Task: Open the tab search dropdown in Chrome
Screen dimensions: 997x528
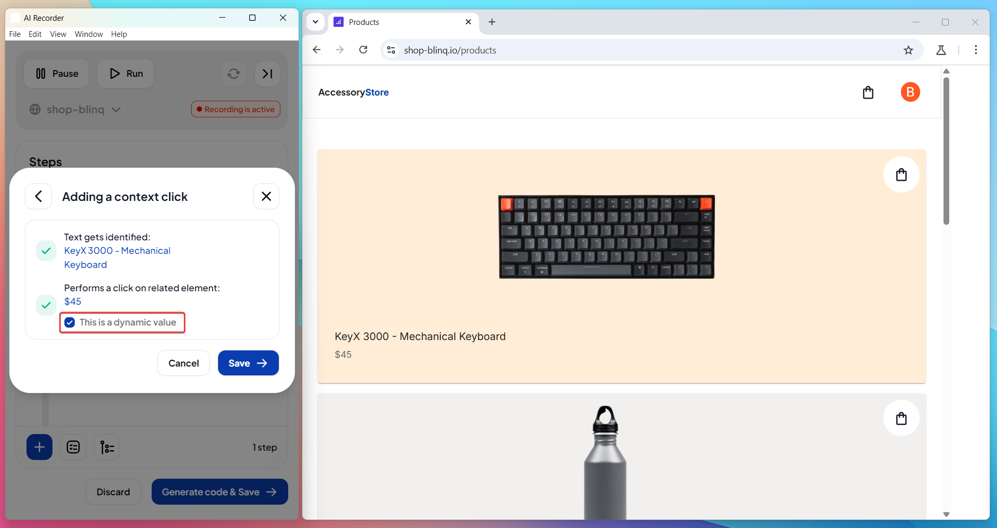Action: coord(315,22)
